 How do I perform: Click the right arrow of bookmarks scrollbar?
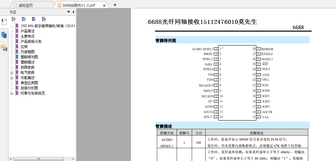pyautogui.click(x=73, y=159)
